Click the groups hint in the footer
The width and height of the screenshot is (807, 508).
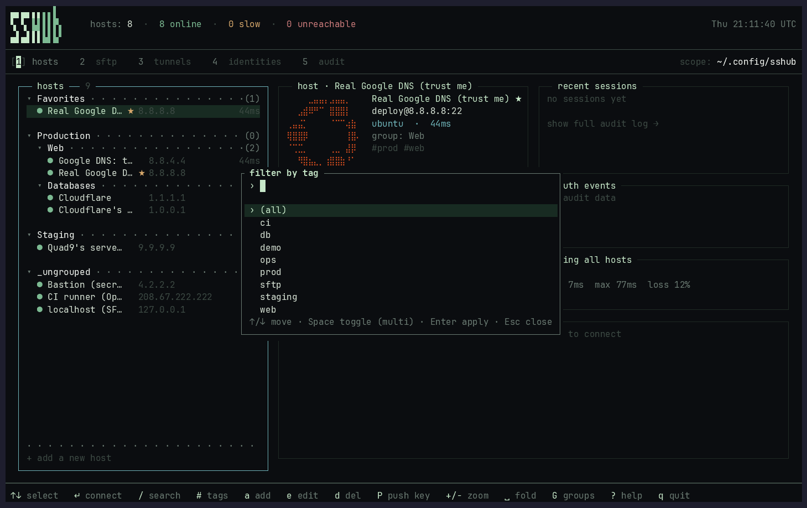(x=574, y=496)
